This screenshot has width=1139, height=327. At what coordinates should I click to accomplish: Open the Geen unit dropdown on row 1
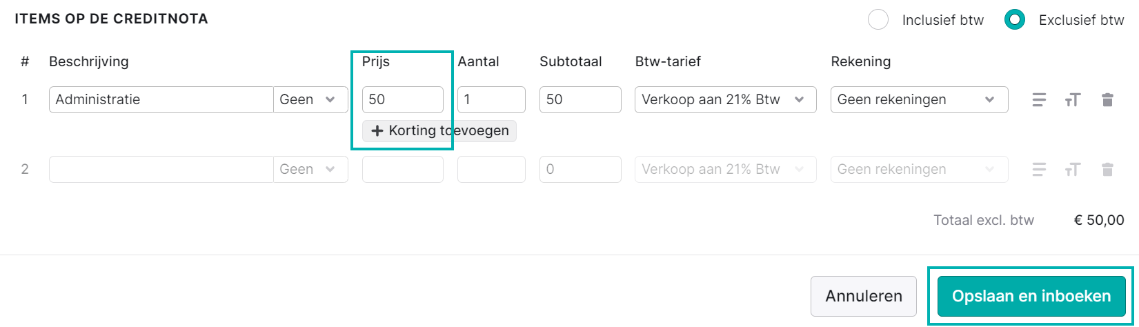(311, 99)
